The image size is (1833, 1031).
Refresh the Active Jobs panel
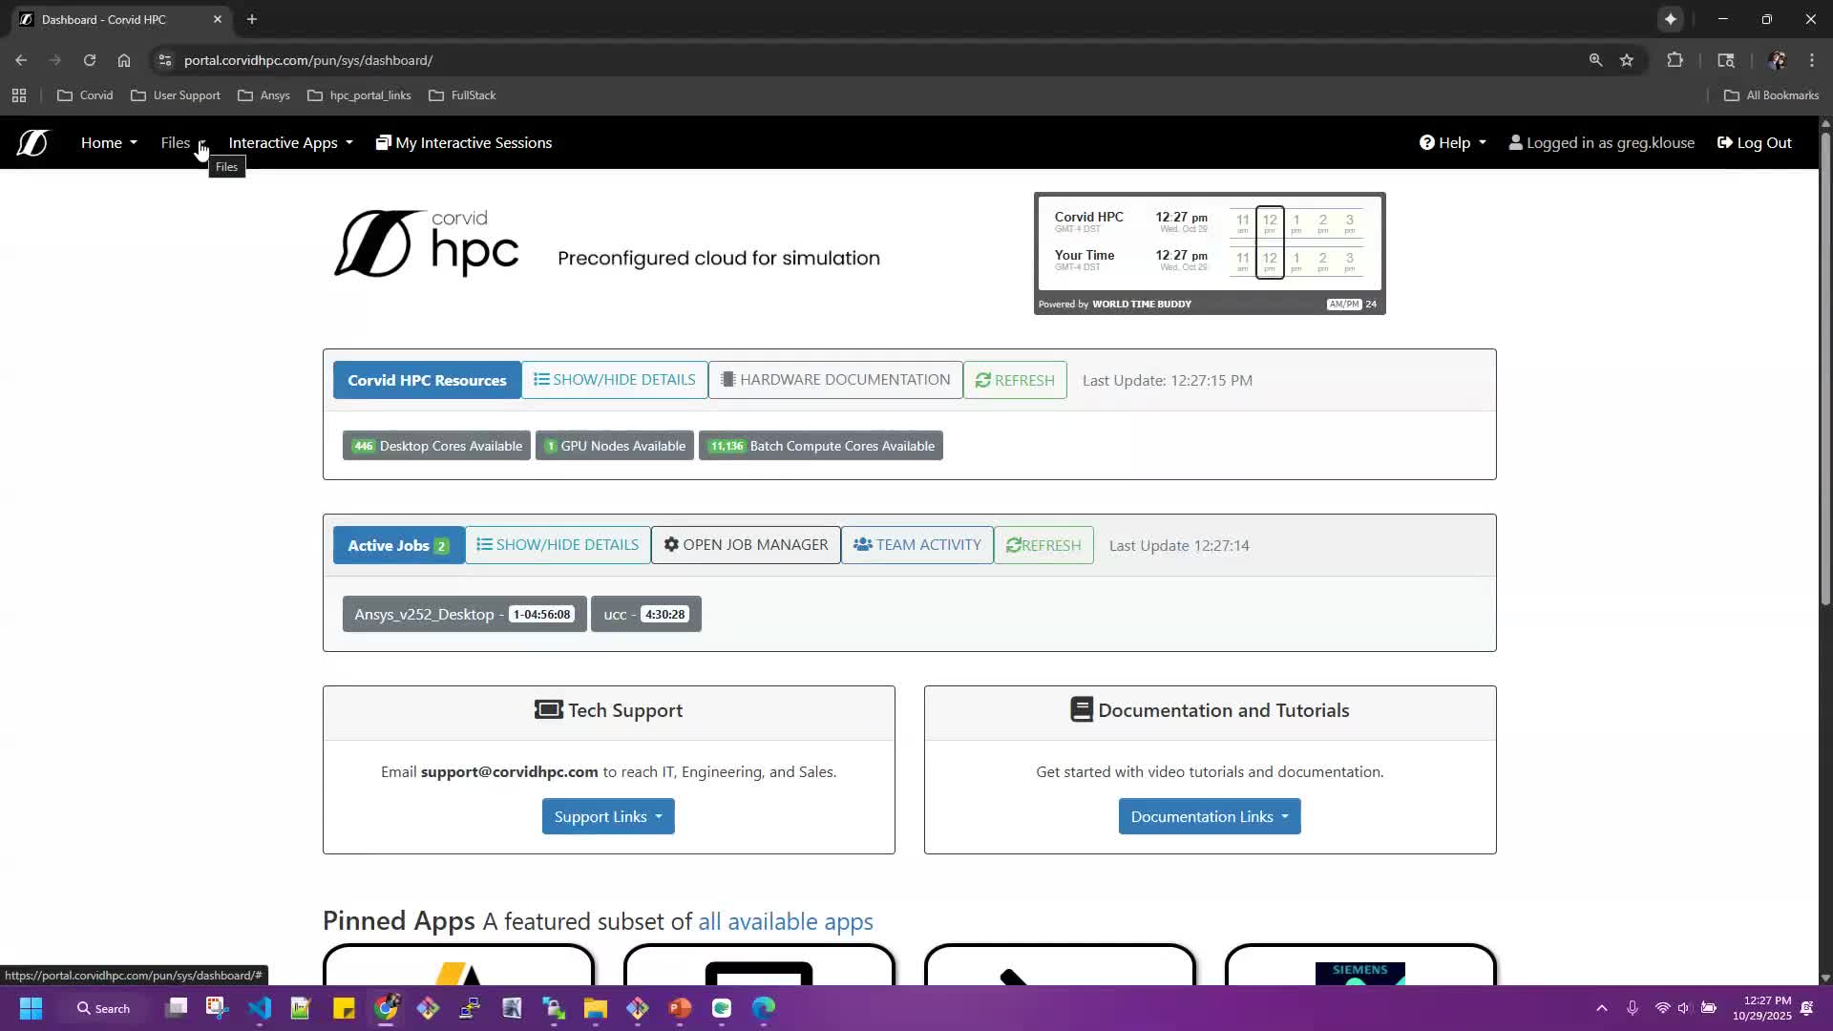(x=1043, y=545)
